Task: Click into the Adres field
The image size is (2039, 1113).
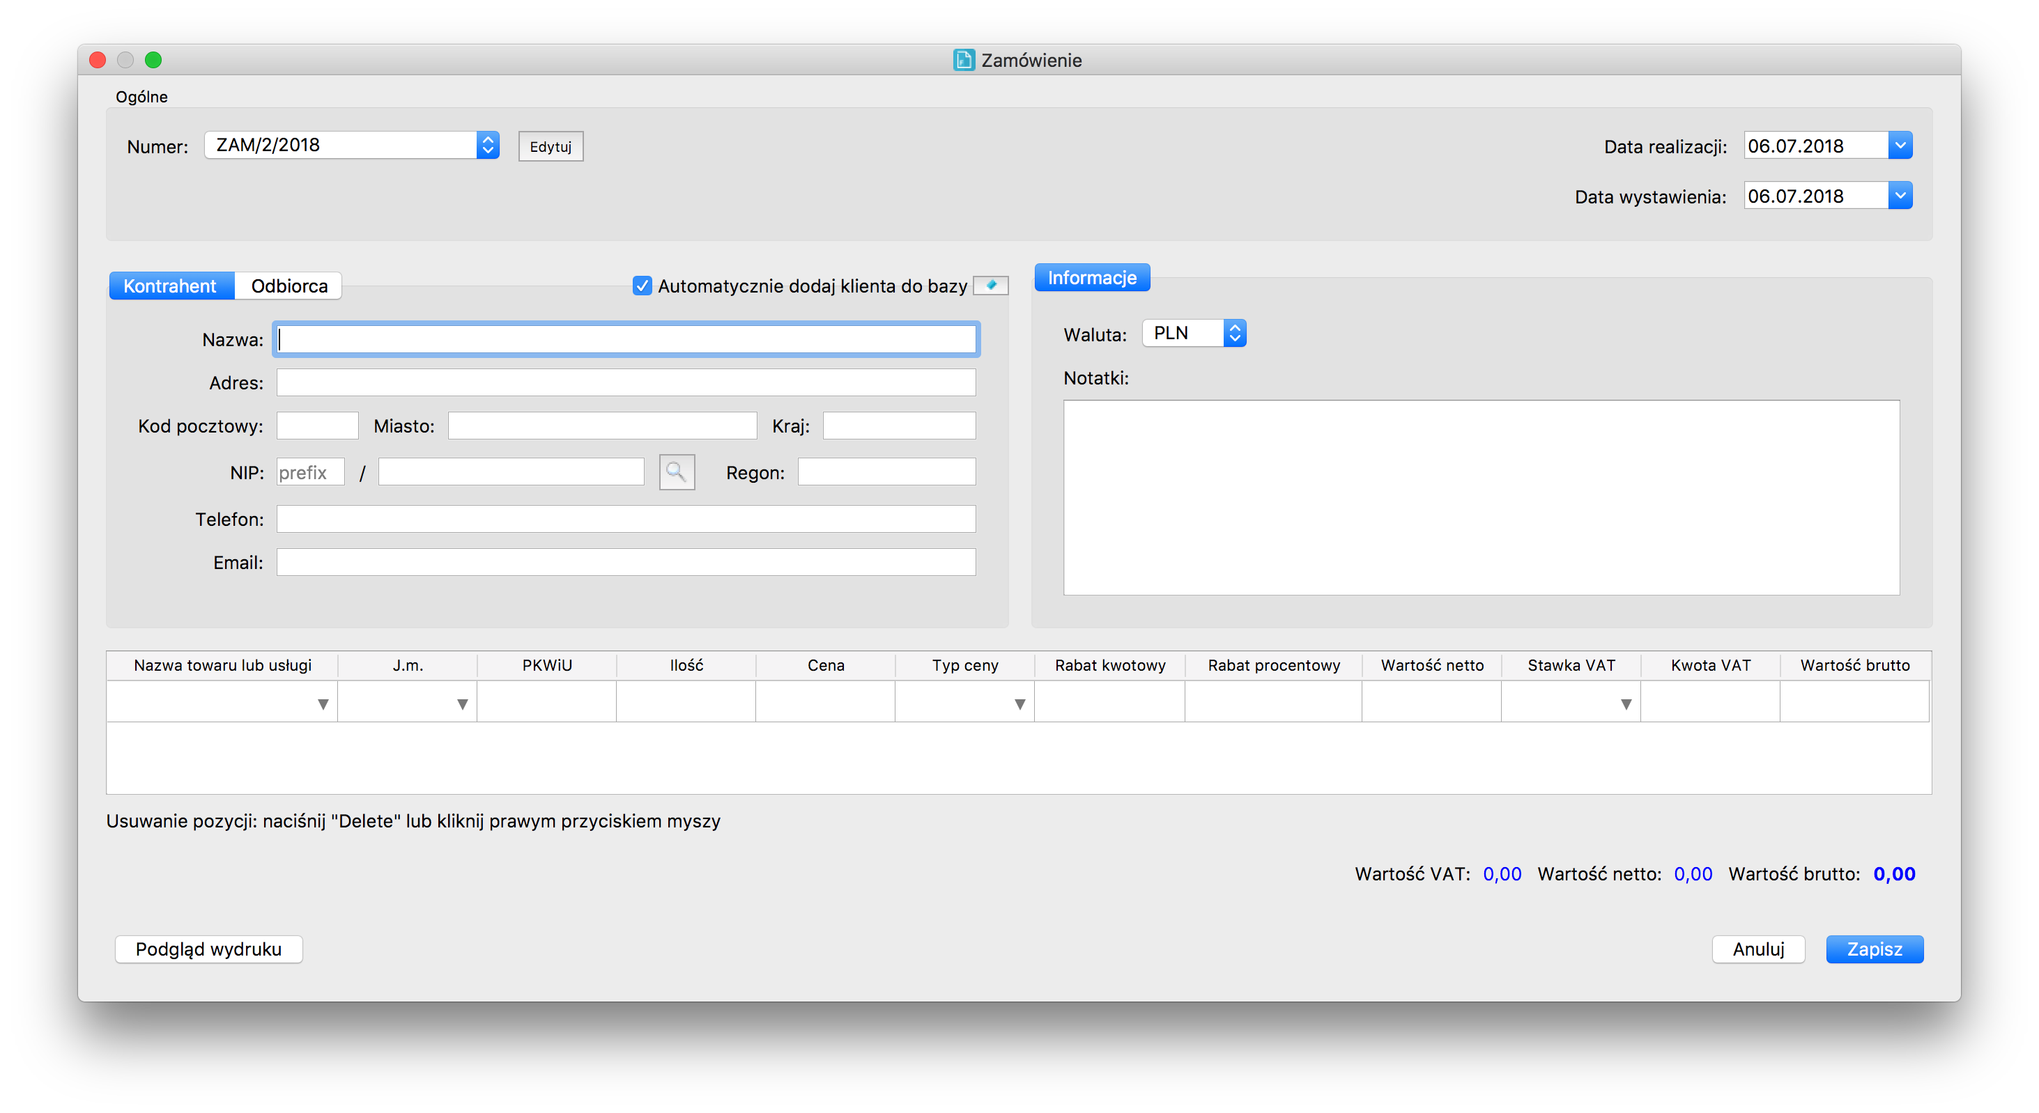Action: [626, 383]
